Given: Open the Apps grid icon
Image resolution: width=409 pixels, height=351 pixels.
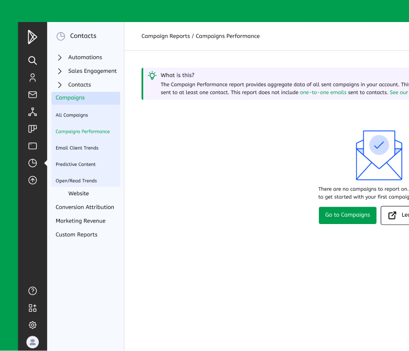Looking at the screenshot, I should (x=33, y=308).
